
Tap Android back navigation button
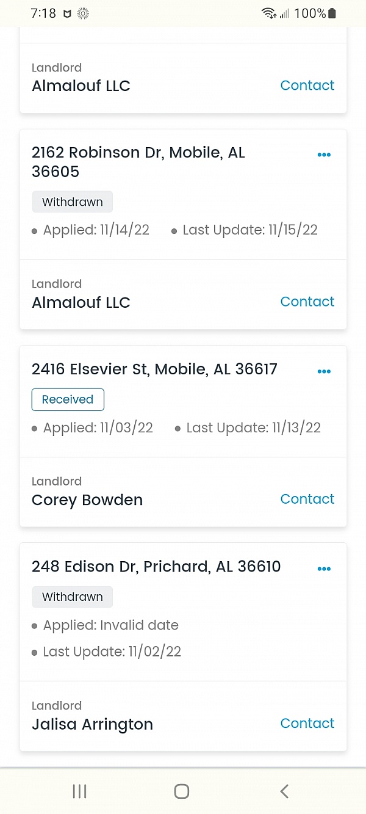[284, 791]
